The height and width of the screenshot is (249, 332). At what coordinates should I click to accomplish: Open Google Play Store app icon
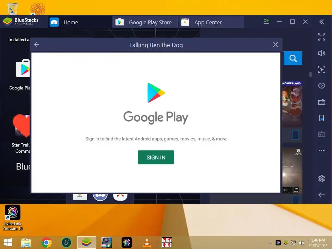coord(23,68)
